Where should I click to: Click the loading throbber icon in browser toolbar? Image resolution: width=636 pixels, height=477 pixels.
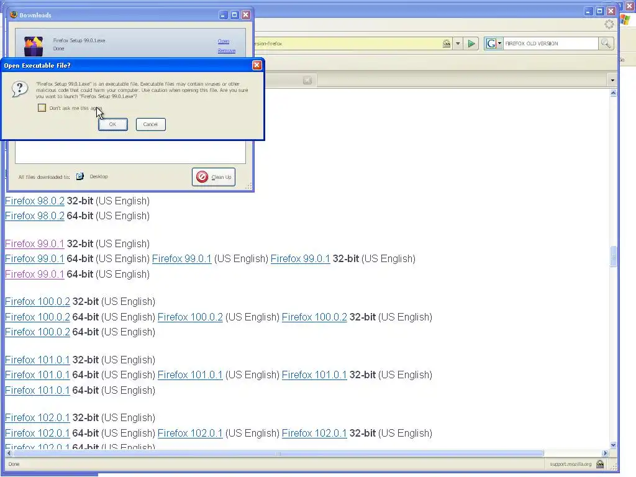point(609,24)
